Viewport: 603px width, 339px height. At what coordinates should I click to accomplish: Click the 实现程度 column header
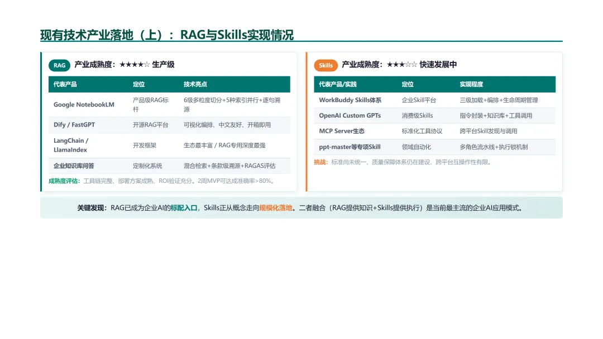(x=471, y=84)
